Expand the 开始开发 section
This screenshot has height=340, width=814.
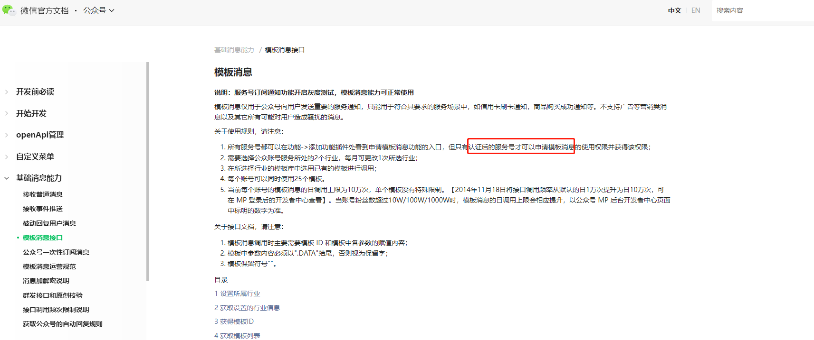(x=31, y=114)
